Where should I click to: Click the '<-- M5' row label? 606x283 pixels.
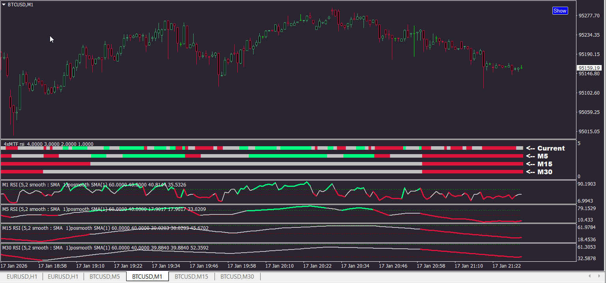point(537,156)
